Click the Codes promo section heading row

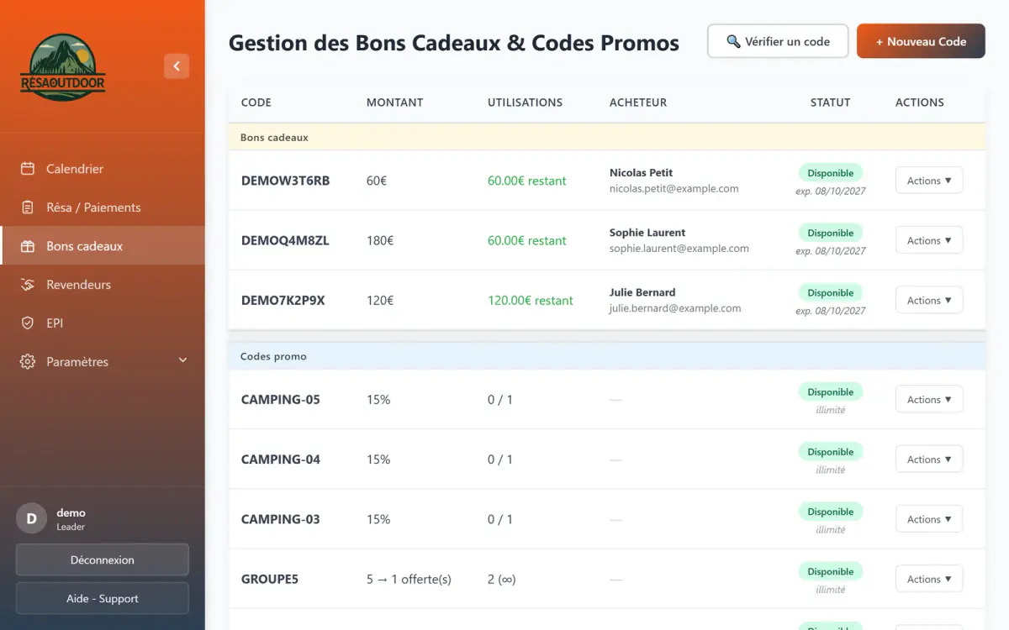[606, 357]
